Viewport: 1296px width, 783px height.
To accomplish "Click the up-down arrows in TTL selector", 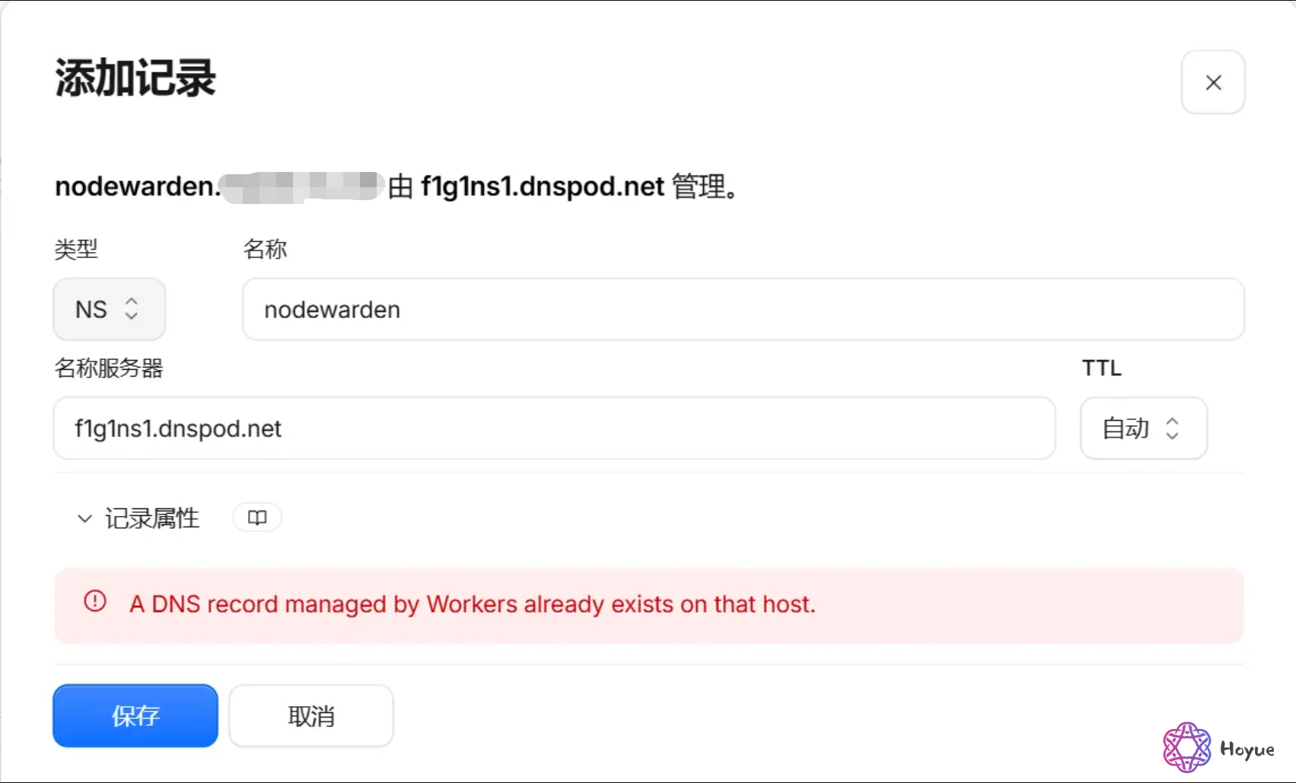I will [1173, 428].
